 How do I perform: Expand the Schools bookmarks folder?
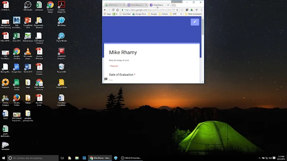point(163,14)
